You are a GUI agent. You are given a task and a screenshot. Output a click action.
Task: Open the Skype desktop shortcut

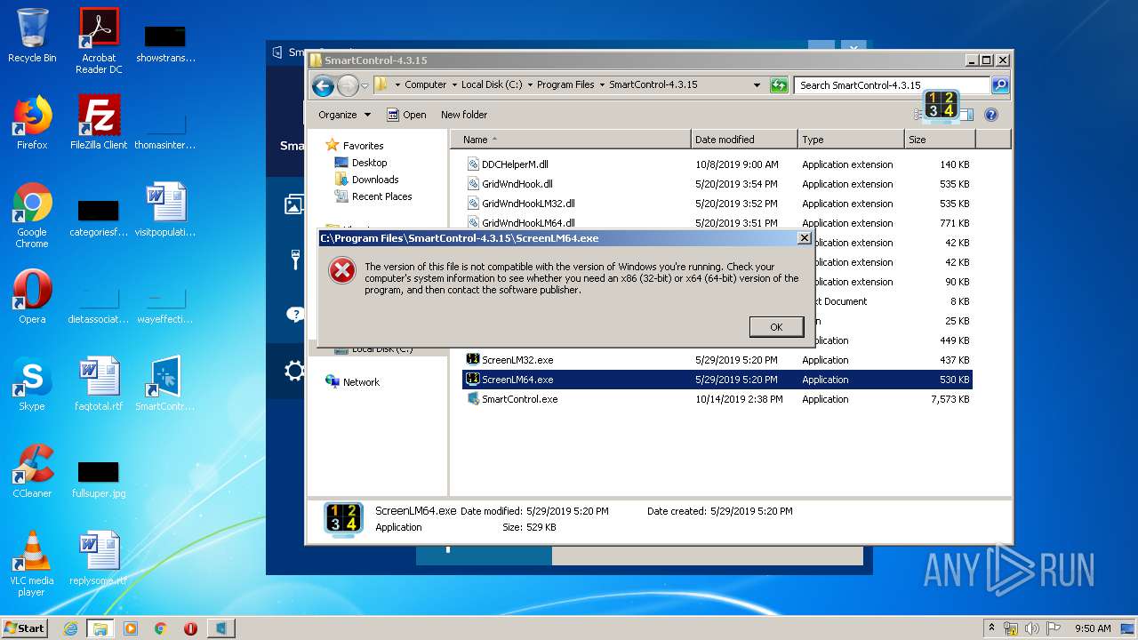pos(32,384)
